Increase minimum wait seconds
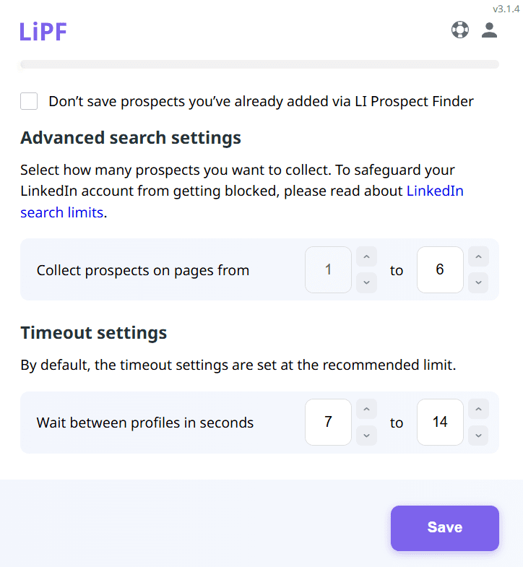Image resolution: width=523 pixels, height=567 pixels. 367,410
